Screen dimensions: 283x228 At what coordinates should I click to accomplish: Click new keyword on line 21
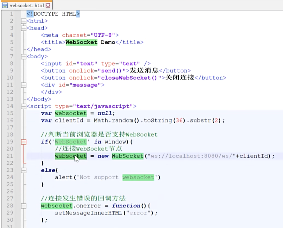[x=103, y=156]
